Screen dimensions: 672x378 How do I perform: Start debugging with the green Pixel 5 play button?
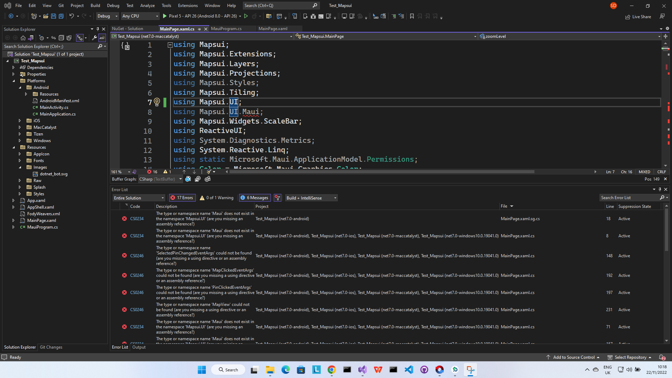point(164,16)
